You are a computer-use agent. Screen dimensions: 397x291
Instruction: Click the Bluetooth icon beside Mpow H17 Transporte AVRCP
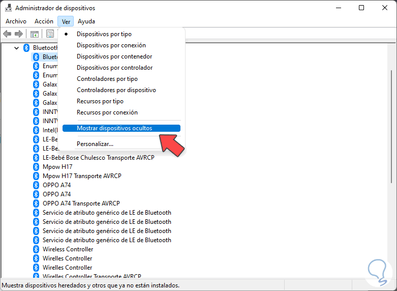pyautogui.click(x=36, y=176)
